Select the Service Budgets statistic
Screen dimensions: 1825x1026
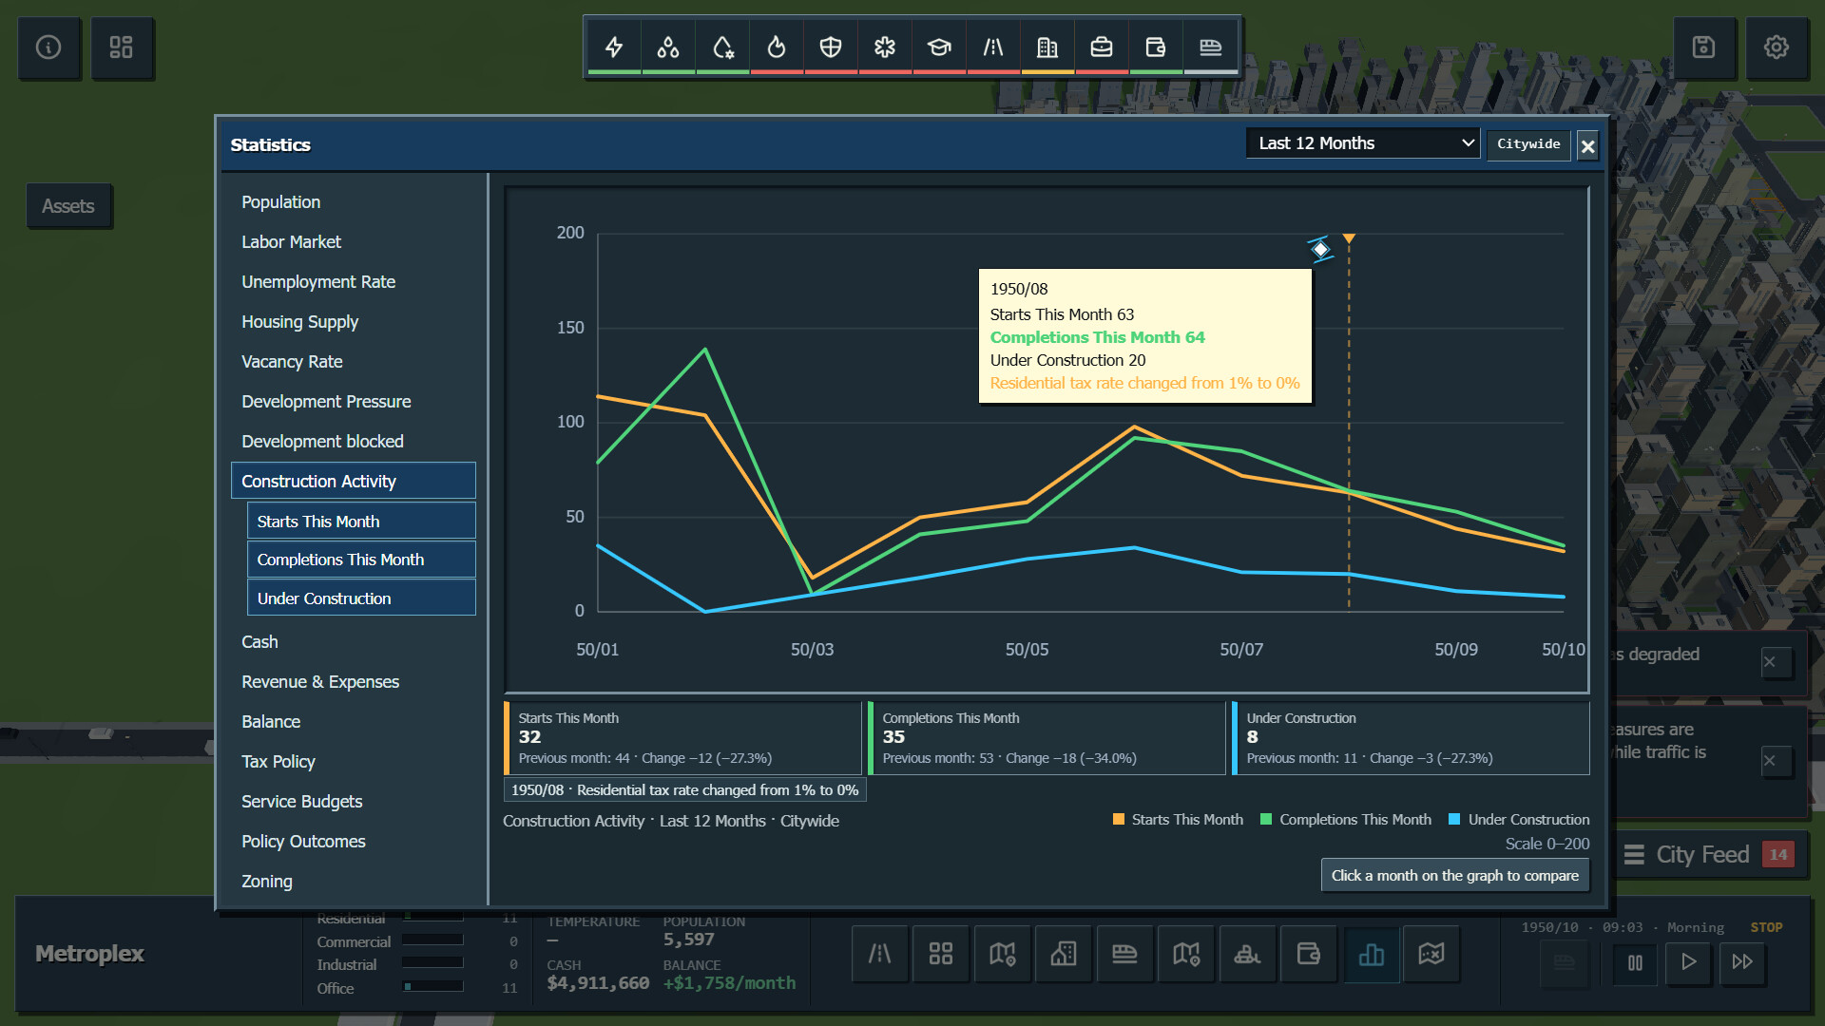[354, 802]
